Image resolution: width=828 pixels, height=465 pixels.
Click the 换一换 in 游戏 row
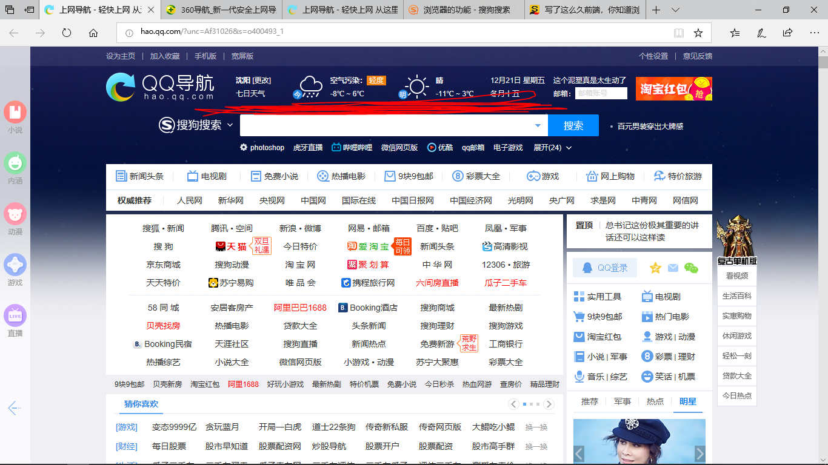(x=536, y=427)
